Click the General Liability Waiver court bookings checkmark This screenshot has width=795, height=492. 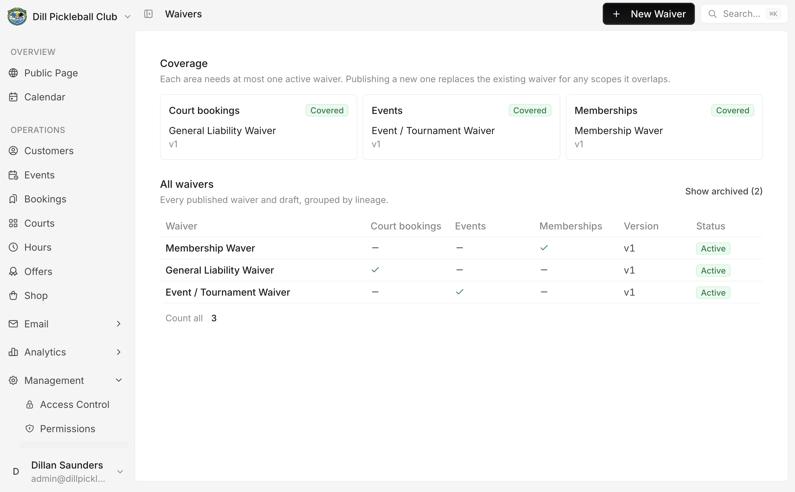(x=375, y=270)
